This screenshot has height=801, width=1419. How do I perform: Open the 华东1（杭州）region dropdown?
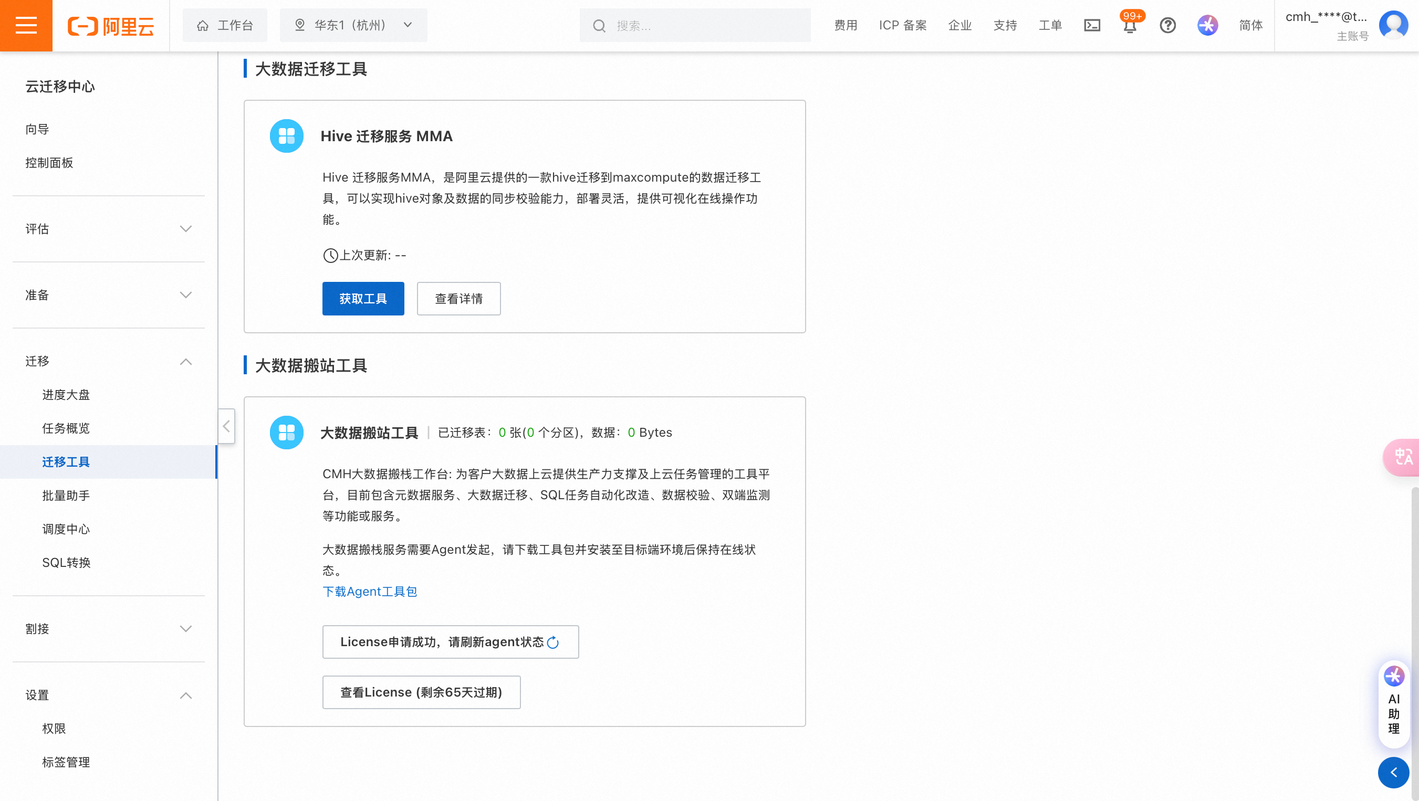click(353, 25)
